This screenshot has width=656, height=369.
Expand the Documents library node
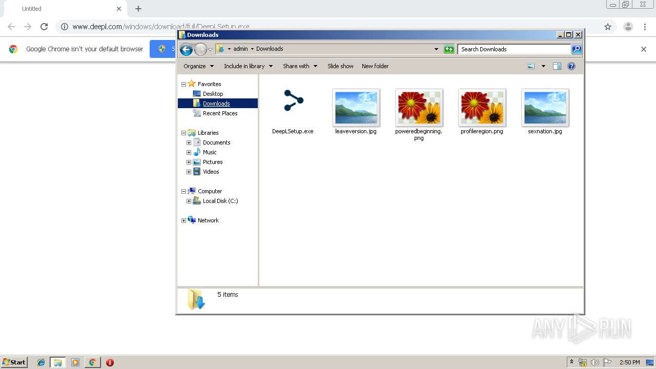(189, 142)
